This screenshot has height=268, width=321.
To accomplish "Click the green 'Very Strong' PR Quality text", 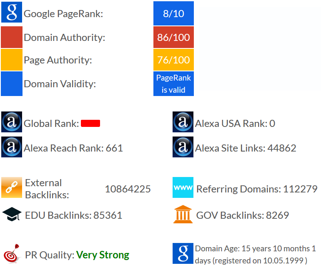I will (x=103, y=255).
